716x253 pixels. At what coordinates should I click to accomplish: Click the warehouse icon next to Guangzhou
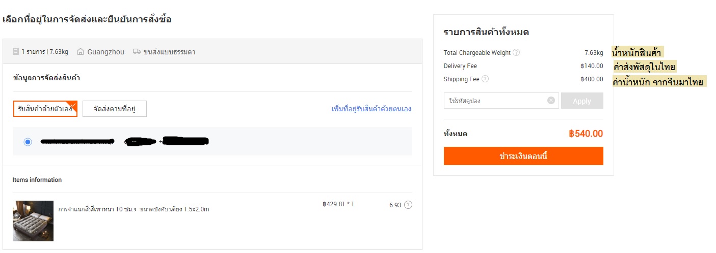coord(80,51)
